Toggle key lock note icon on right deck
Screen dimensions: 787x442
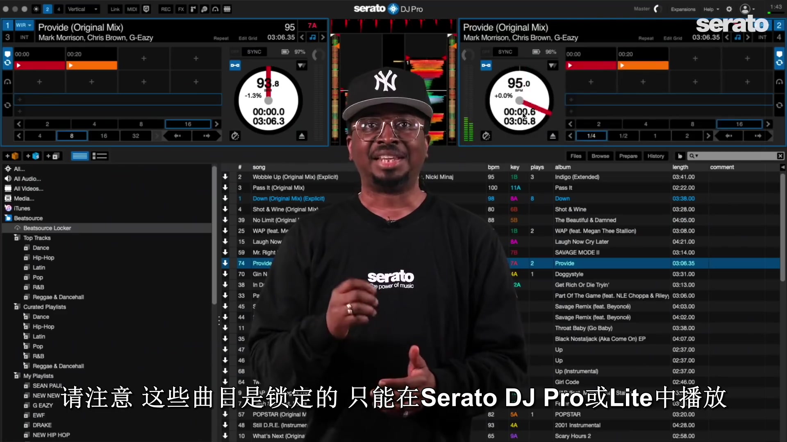point(738,37)
